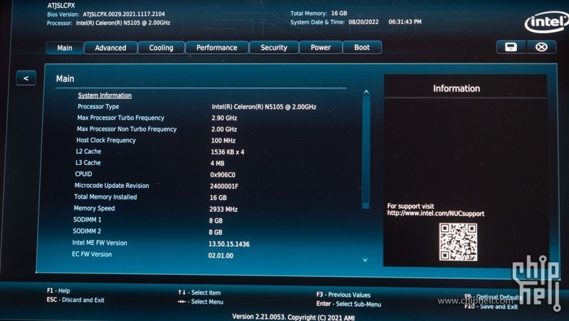Open the Power tab
Image resolution: width=569 pixels, height=321 pixels.
pyautogui.click(x=321, y=47)
